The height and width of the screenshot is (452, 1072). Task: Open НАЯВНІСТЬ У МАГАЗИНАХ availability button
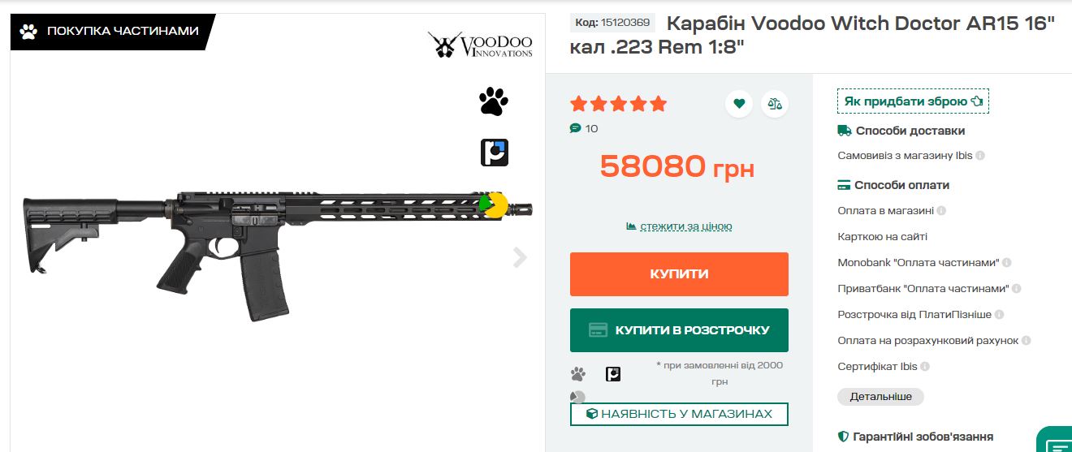[679, 414]
